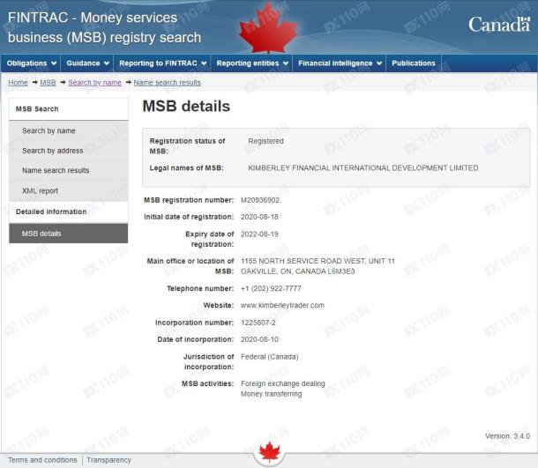This screenshot has height=468, width=538.
Task: Follow the MSB breadcrumb link
Action: click(48, 83)
